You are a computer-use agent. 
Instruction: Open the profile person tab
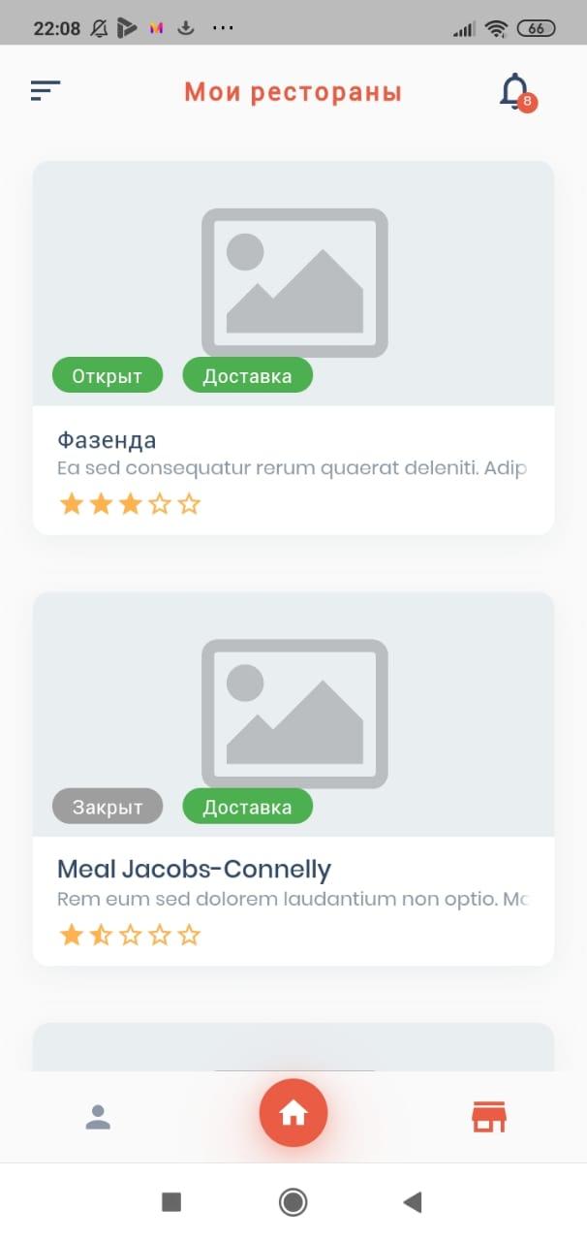tap(98, 1117)
